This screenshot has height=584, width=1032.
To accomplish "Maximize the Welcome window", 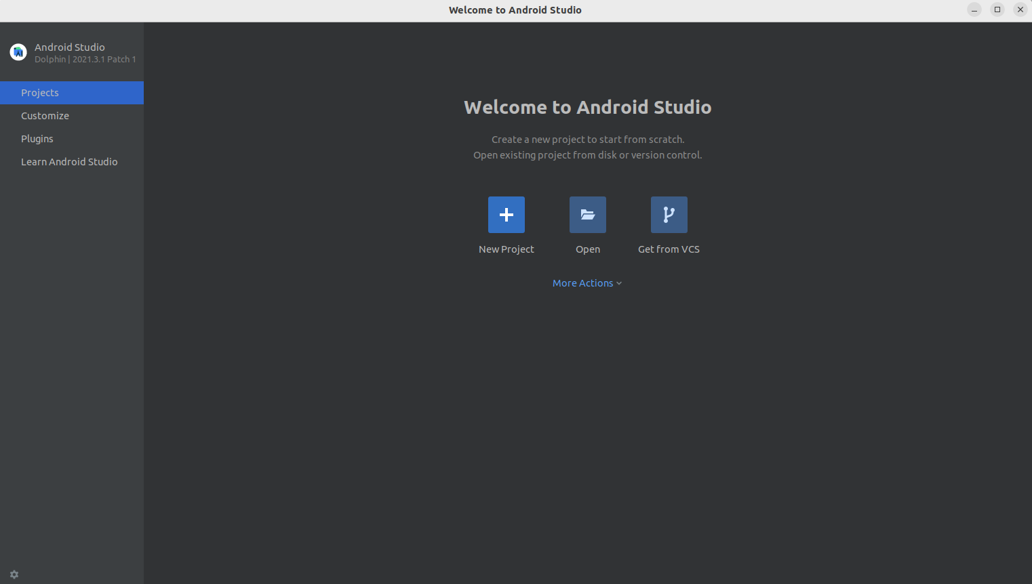I will click(x=997, y=9).
